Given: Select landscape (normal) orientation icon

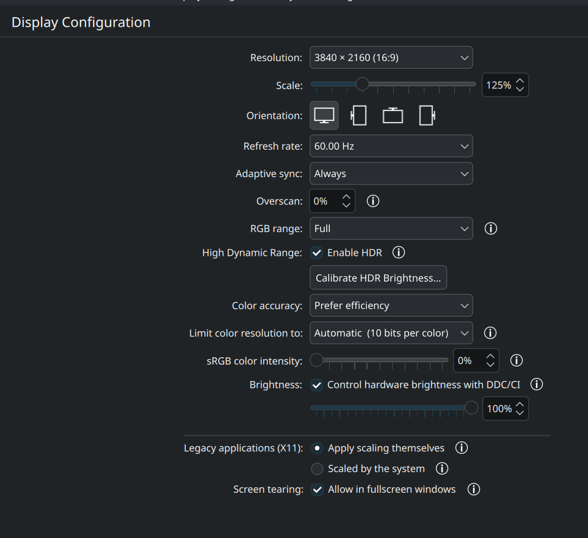Looking at the screenshot, I should click(x=324, y=115).
